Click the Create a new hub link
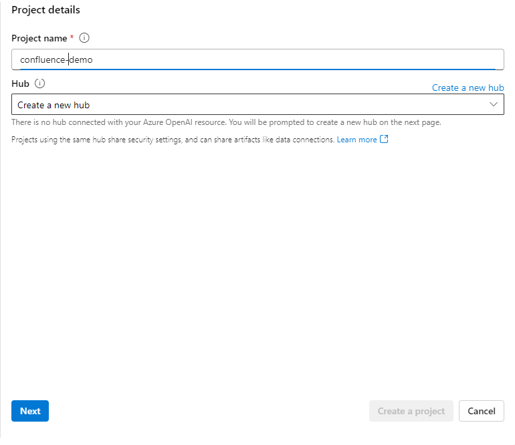The width and height of the screenshot is (515, 445). [468, 88]
